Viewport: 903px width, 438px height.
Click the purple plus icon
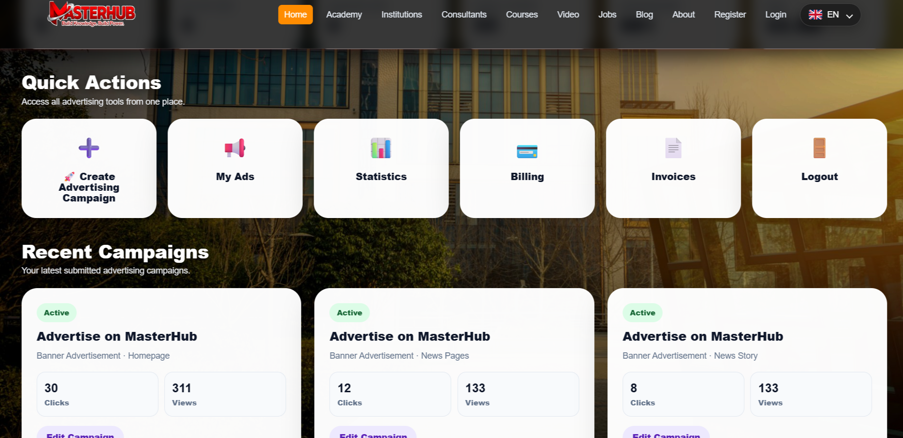coord(89,148)
